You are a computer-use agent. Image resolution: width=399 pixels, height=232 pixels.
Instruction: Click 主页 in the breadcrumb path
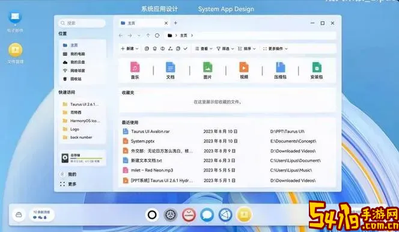click(x=183, y=35)
